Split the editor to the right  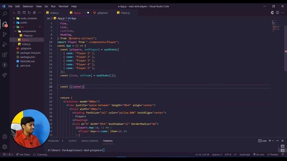point(278,13)
